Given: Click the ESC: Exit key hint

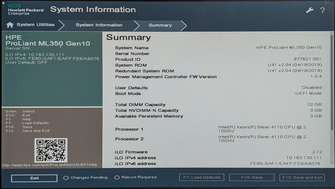Looking at the screenshot, I should point(18,115).
